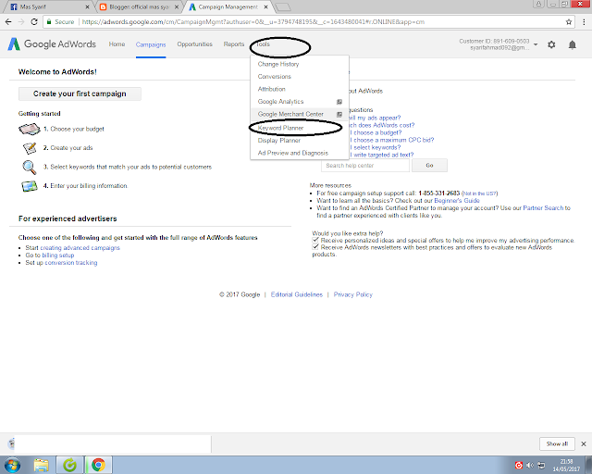Open the Beginner's Guide link

457,201
